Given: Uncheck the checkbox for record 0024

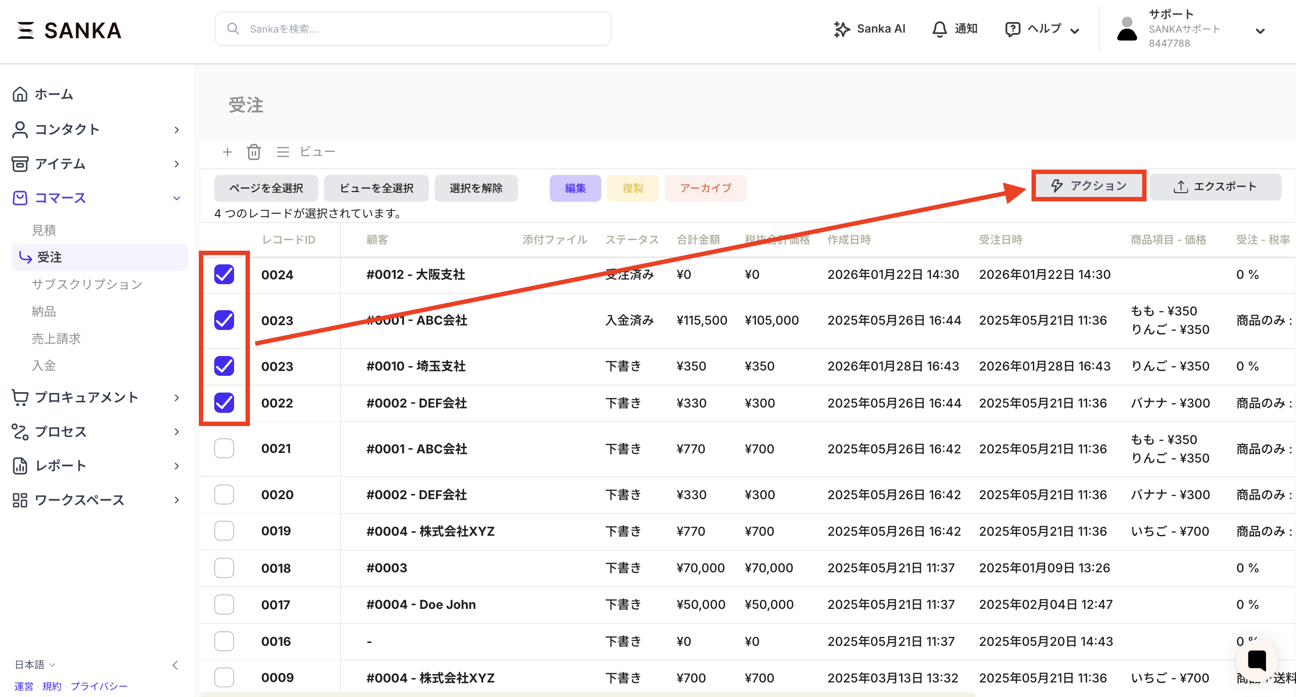Looking at the screenshot, I should (x=224, y=274).
